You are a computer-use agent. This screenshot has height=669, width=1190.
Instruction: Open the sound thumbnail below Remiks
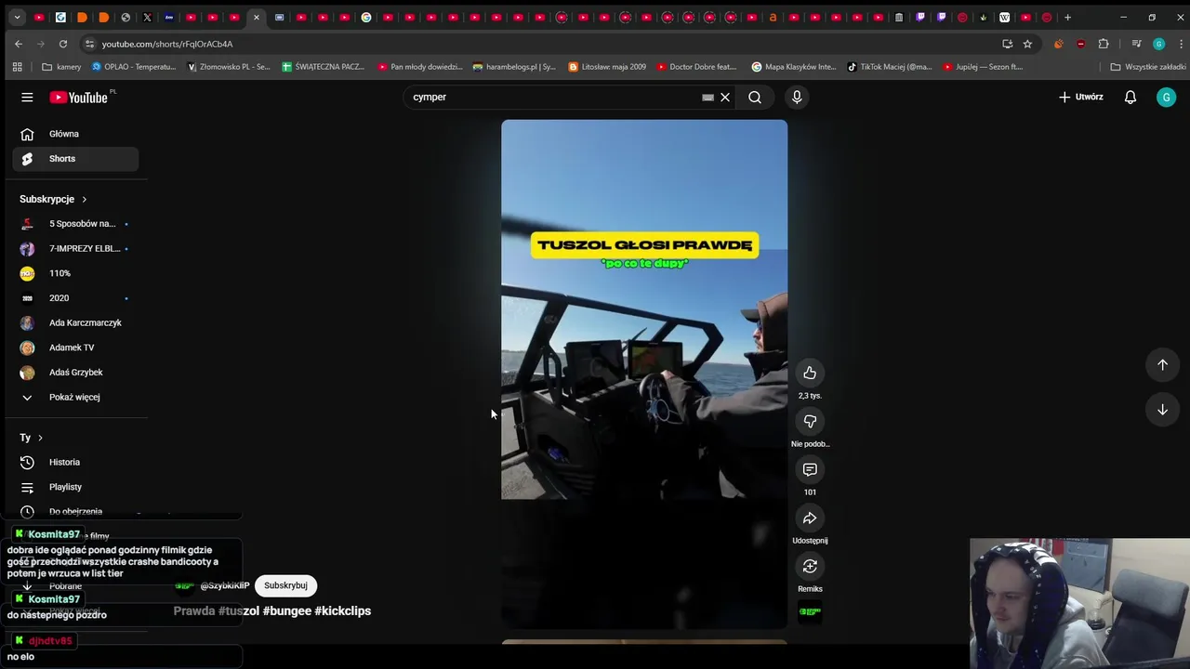point(810,611)
